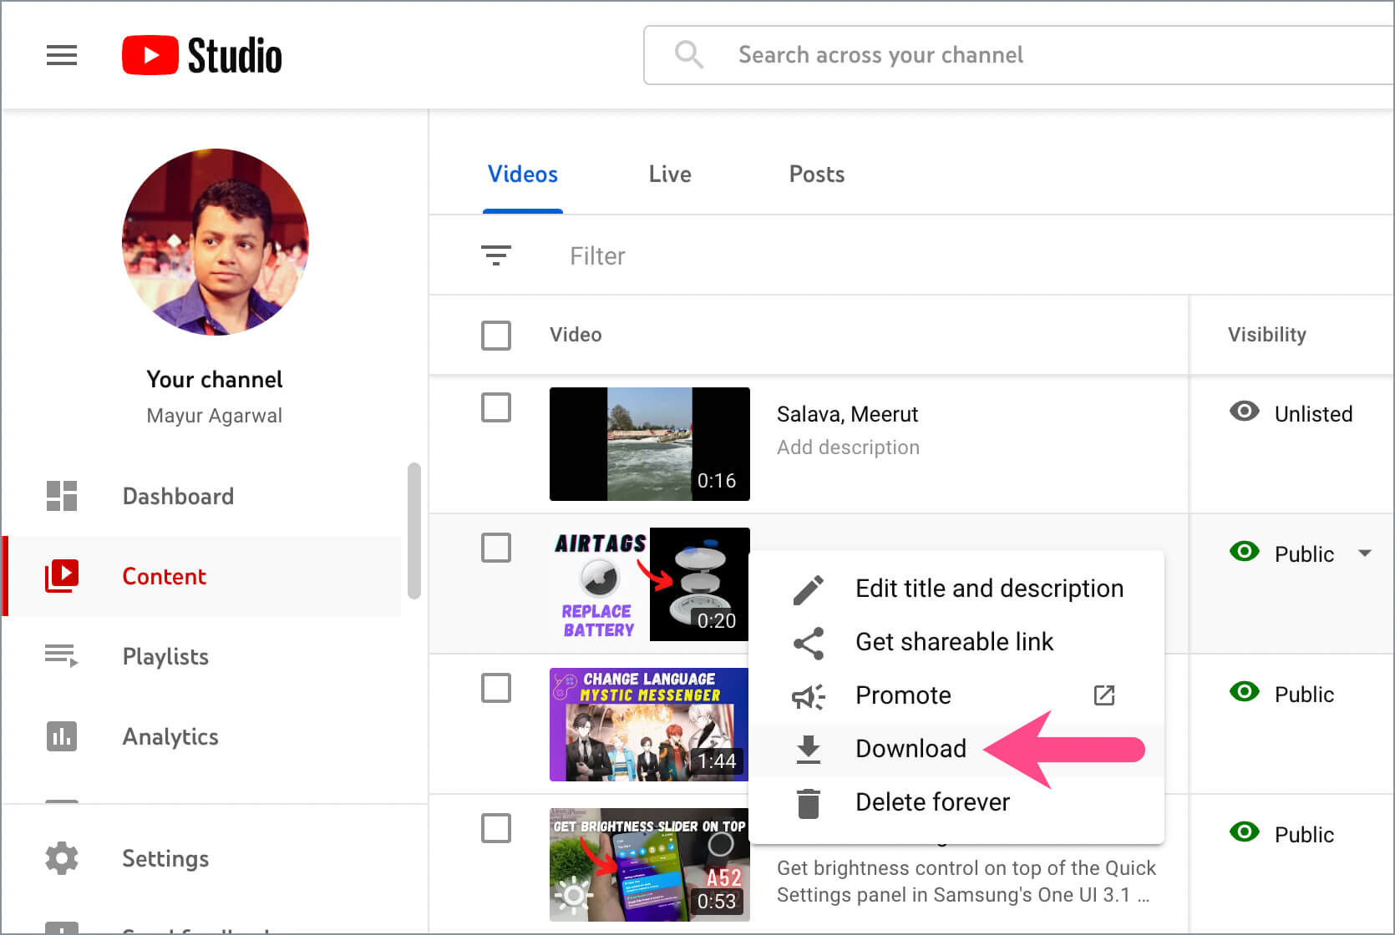Open visibility options for Mystic Messenger video
The height and width of the screenshot is (935, 1395).
click(x=1303, y=695)
